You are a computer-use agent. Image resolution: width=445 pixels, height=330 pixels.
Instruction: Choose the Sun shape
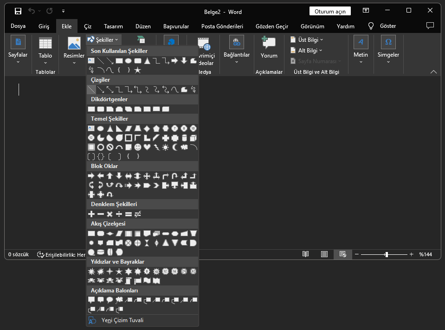pyautogui.click(x=166, y=147)
